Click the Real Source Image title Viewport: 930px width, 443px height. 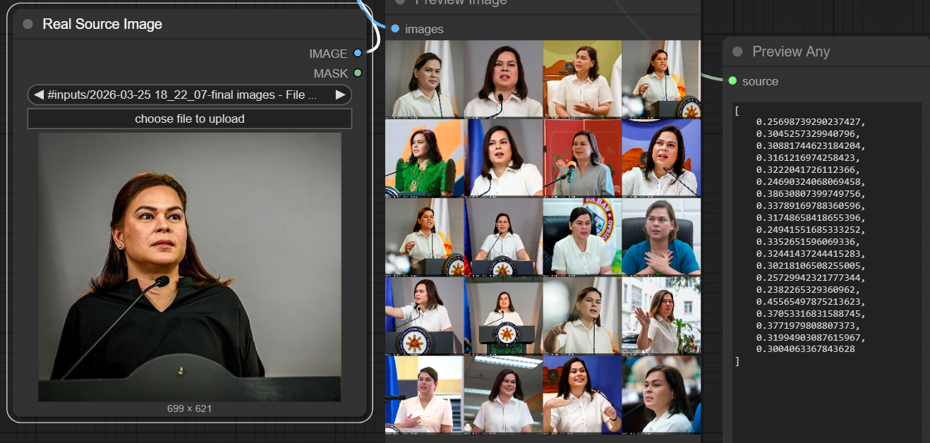pos(102,24)
